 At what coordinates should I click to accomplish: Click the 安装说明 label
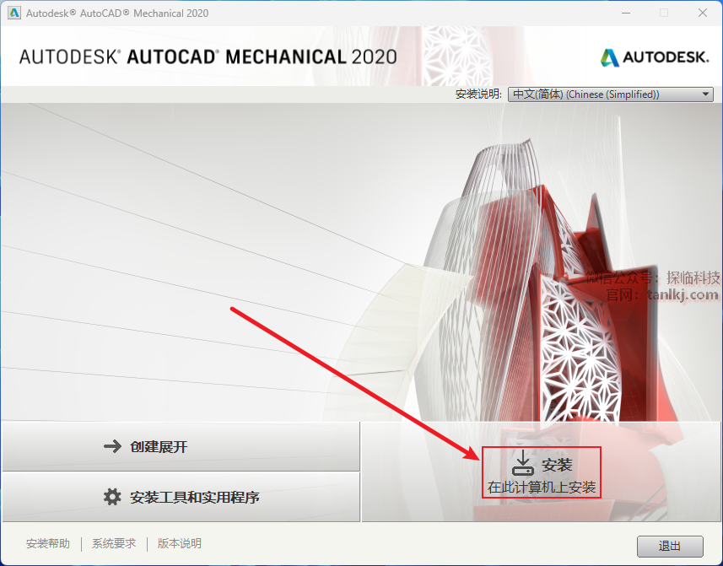tap(478, 94)
